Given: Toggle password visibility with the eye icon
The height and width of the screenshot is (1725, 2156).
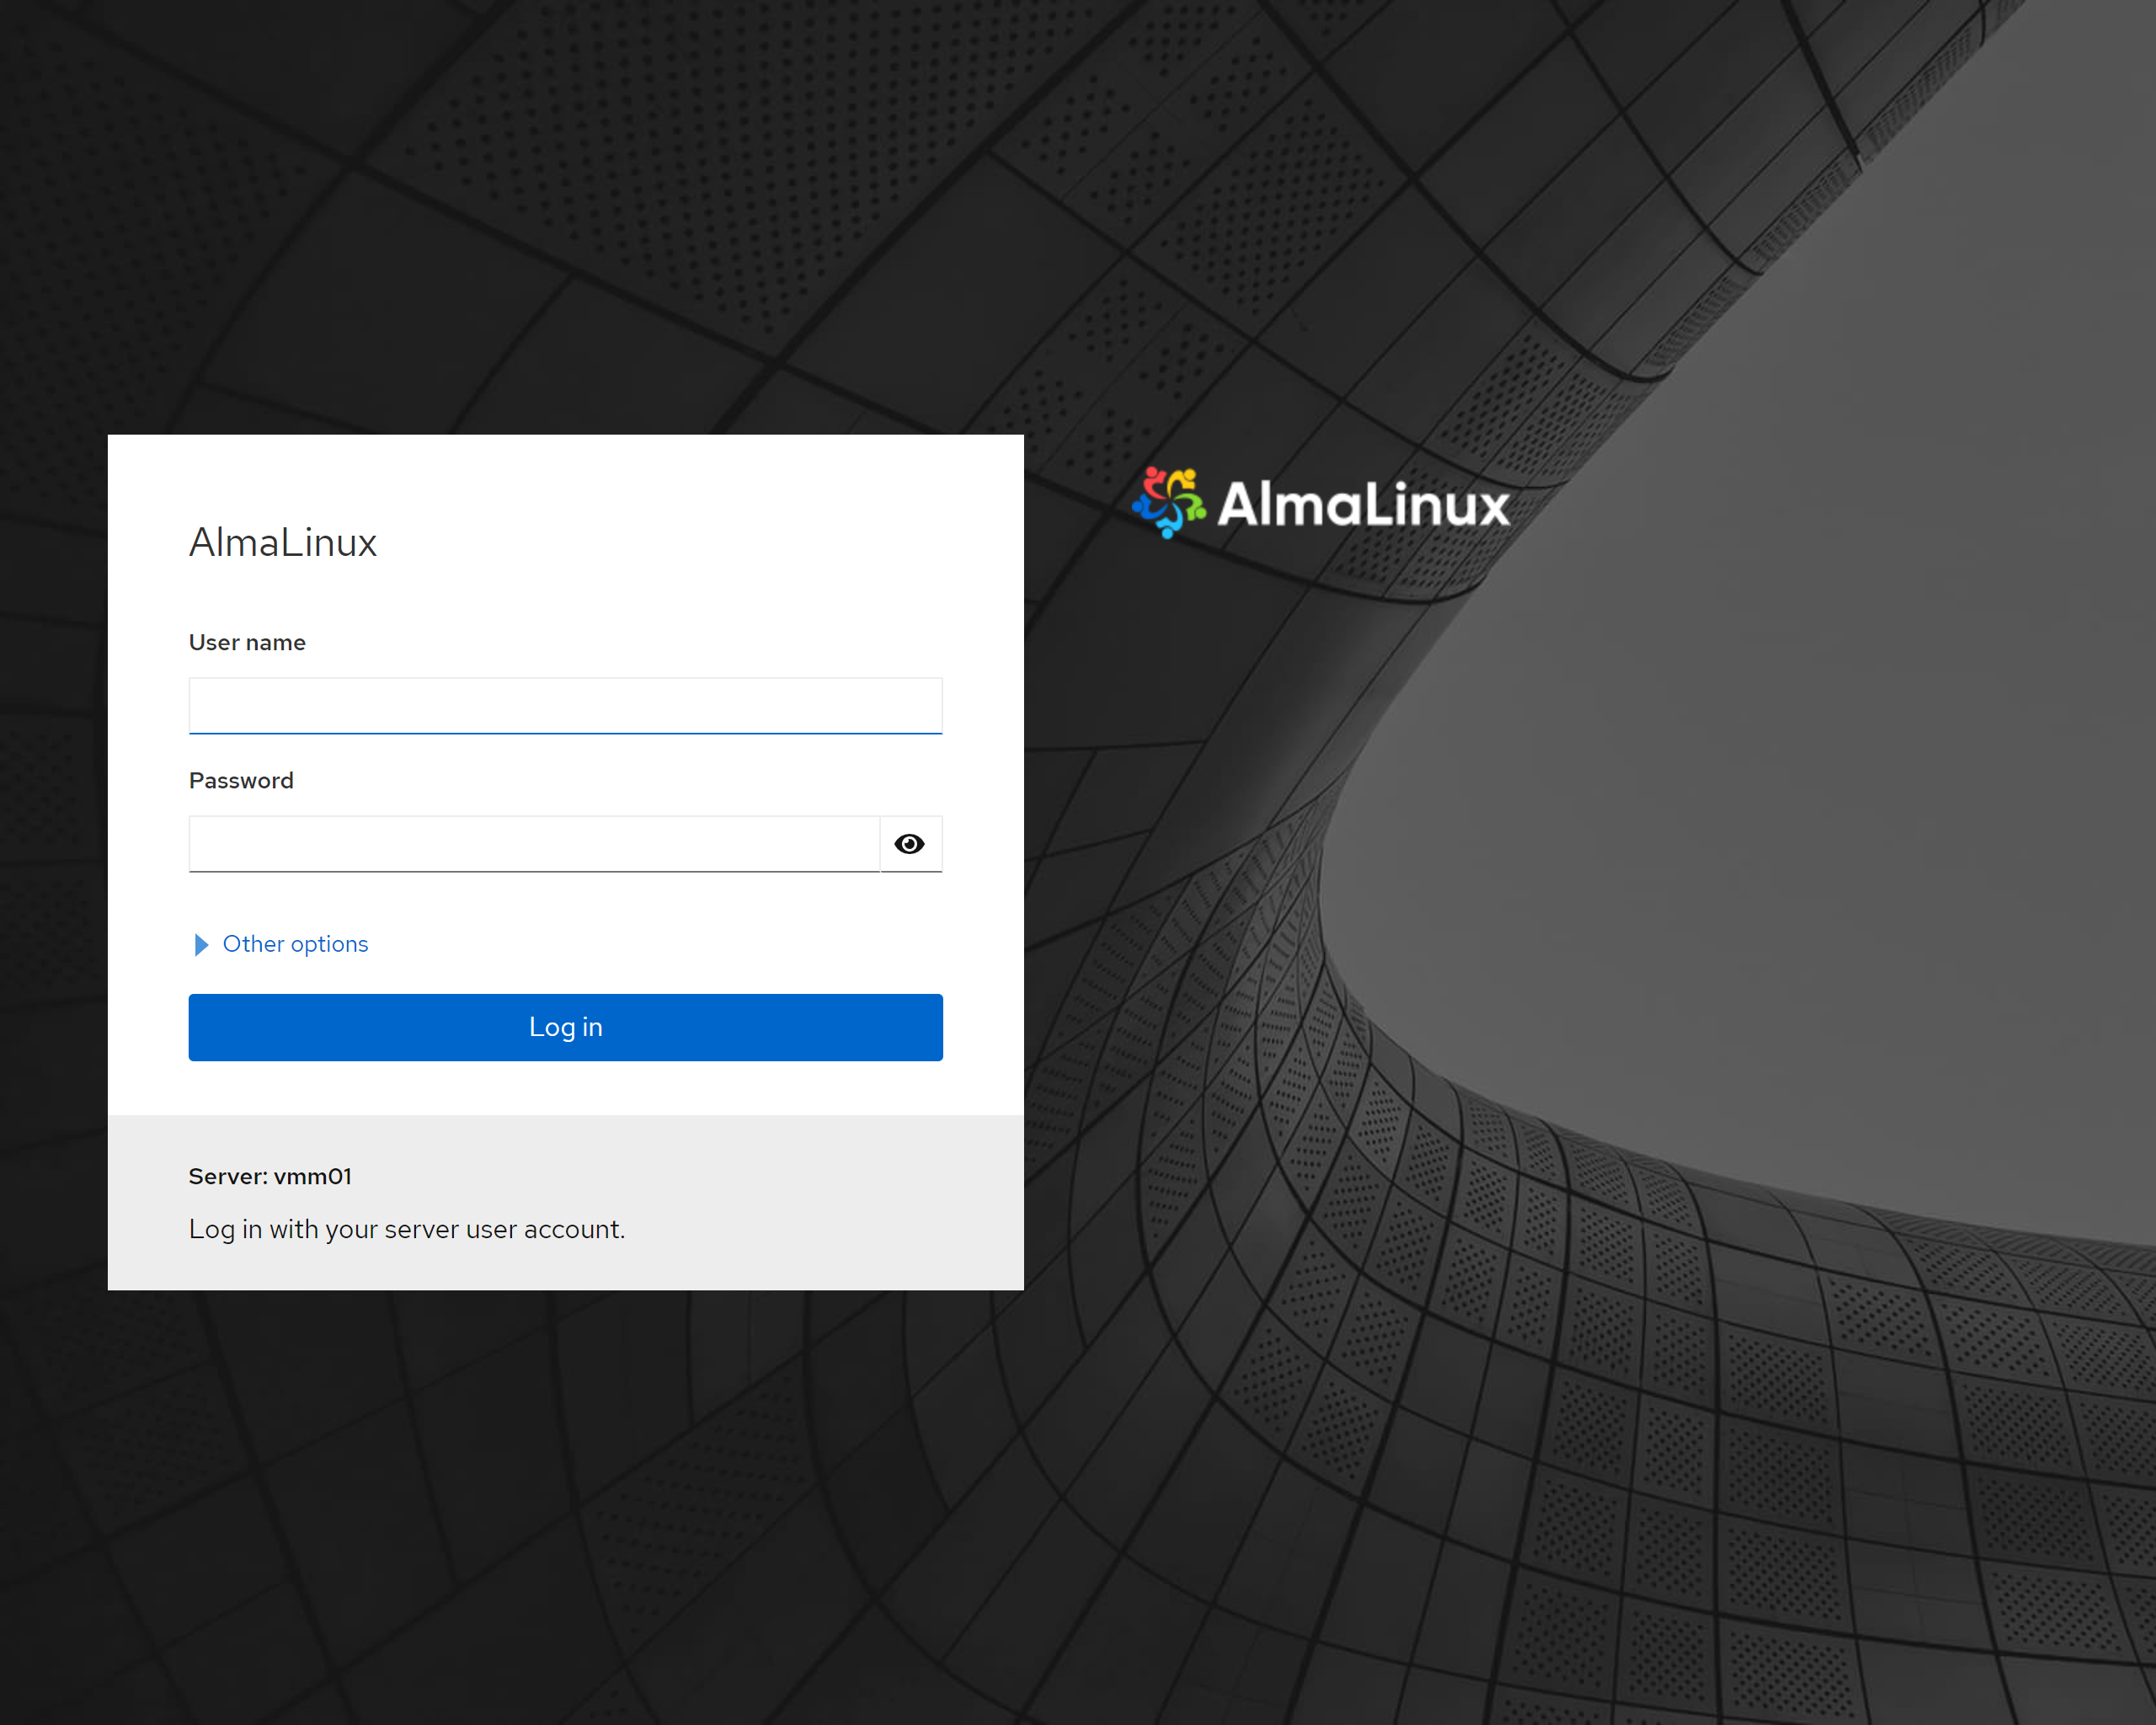Looking at the screenshot, I should 910,844.
